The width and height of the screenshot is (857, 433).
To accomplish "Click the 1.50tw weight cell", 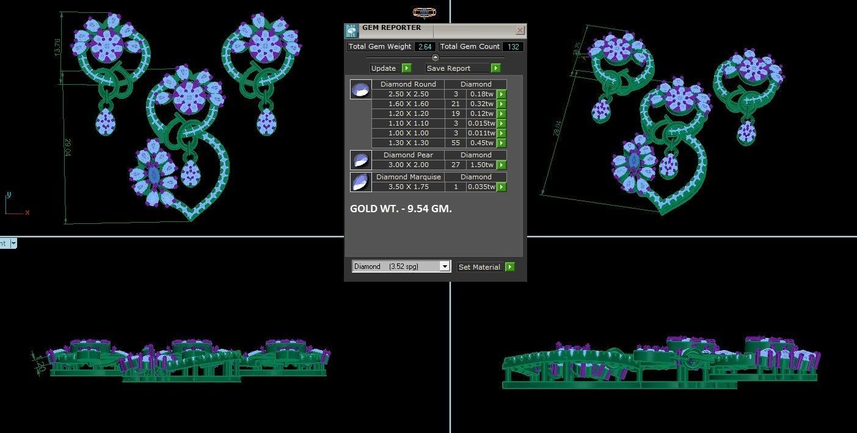I will tap(481, 165).
